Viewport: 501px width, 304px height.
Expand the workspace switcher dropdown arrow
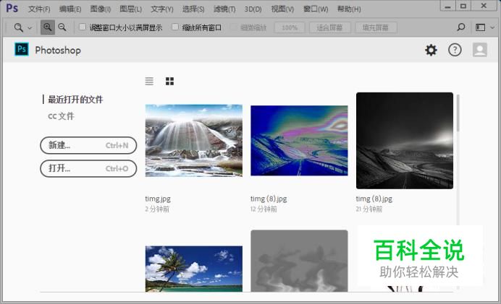click(x=492, y=27)
